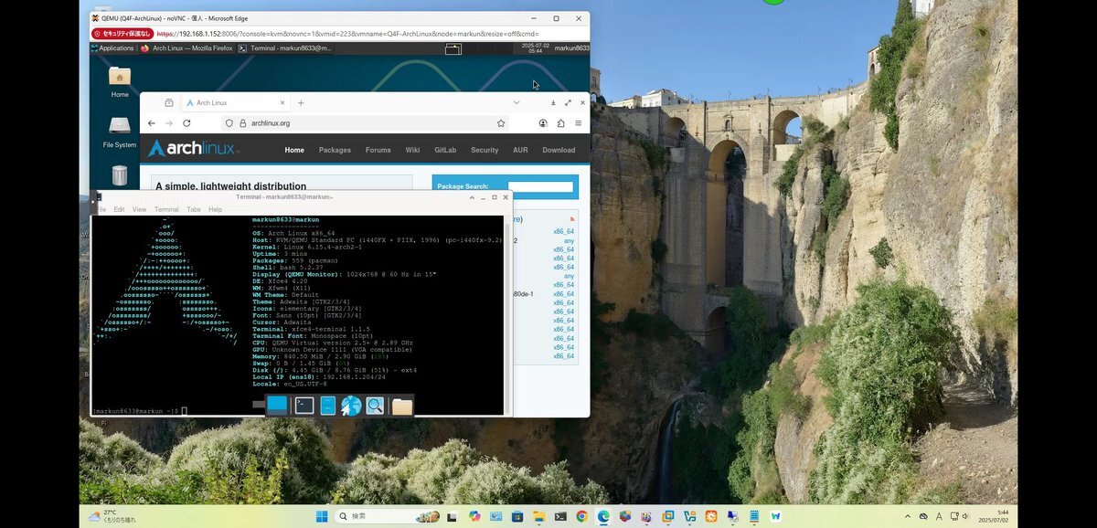Click the site padlock icon in Firefox
The height and width of the screenshot is (528, 1097).
(243, 123)
